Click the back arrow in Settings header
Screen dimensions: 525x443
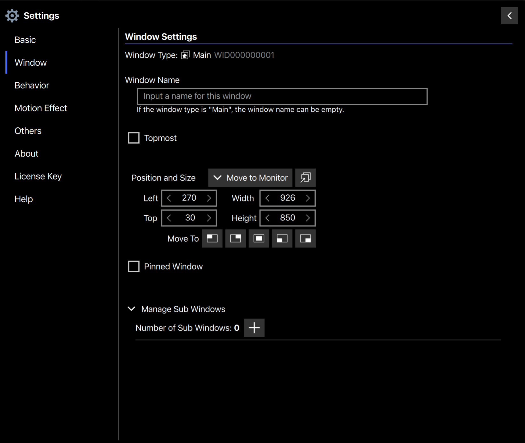click(509, 16)
